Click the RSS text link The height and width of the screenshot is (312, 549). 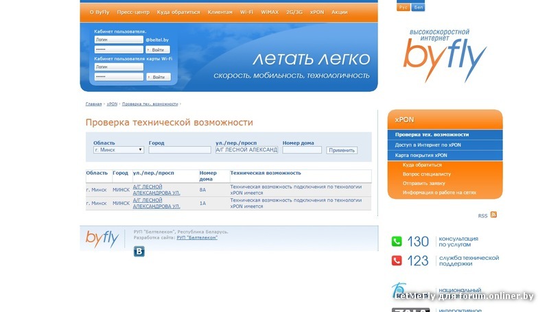[482, 216]
